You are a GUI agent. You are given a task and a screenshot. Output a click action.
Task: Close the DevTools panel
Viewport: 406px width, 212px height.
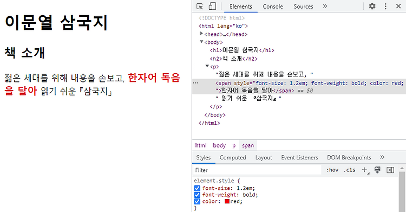coord(398,6)
